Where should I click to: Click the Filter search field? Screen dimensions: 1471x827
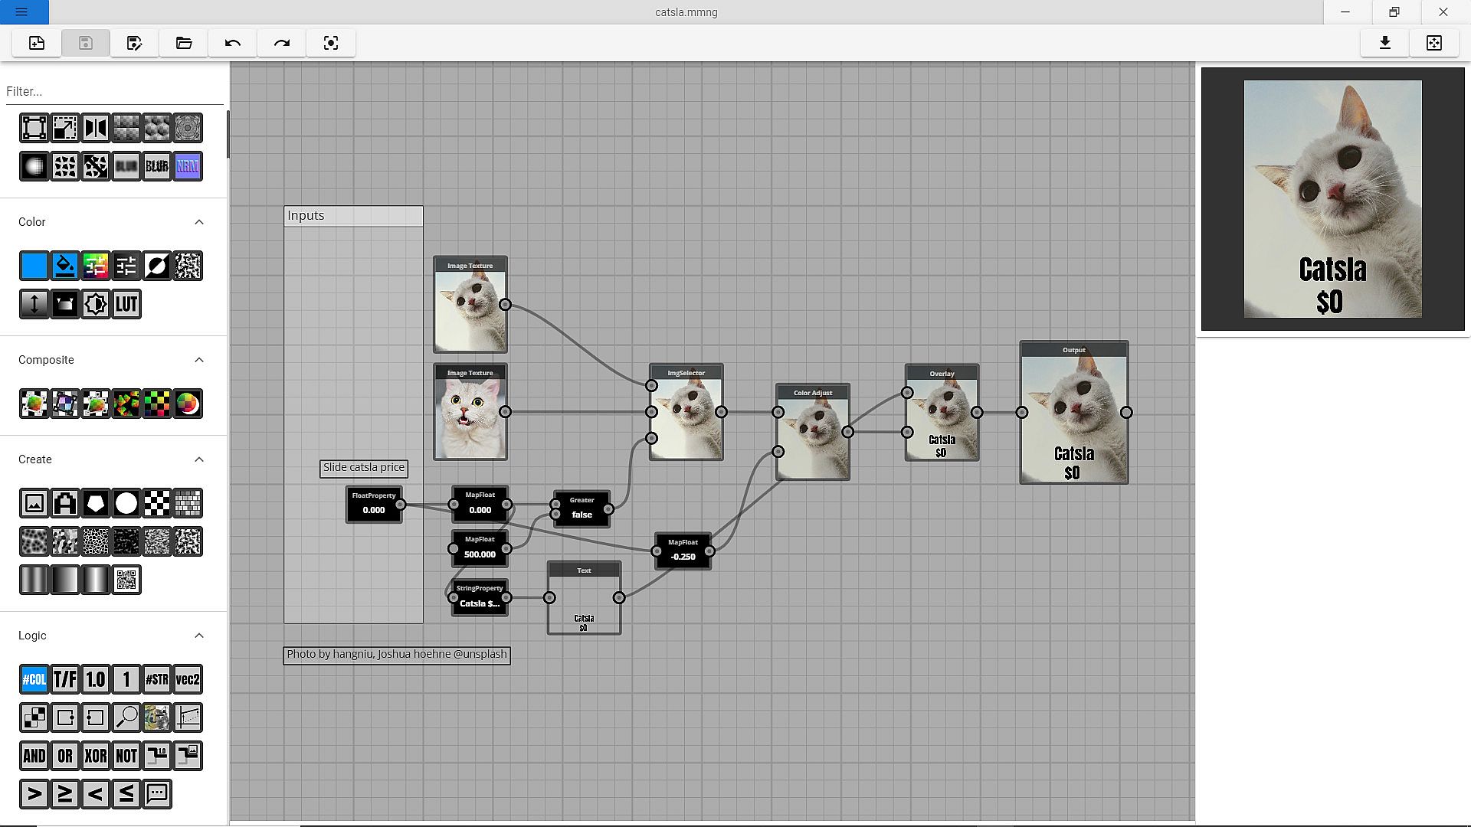coord(113,91)
